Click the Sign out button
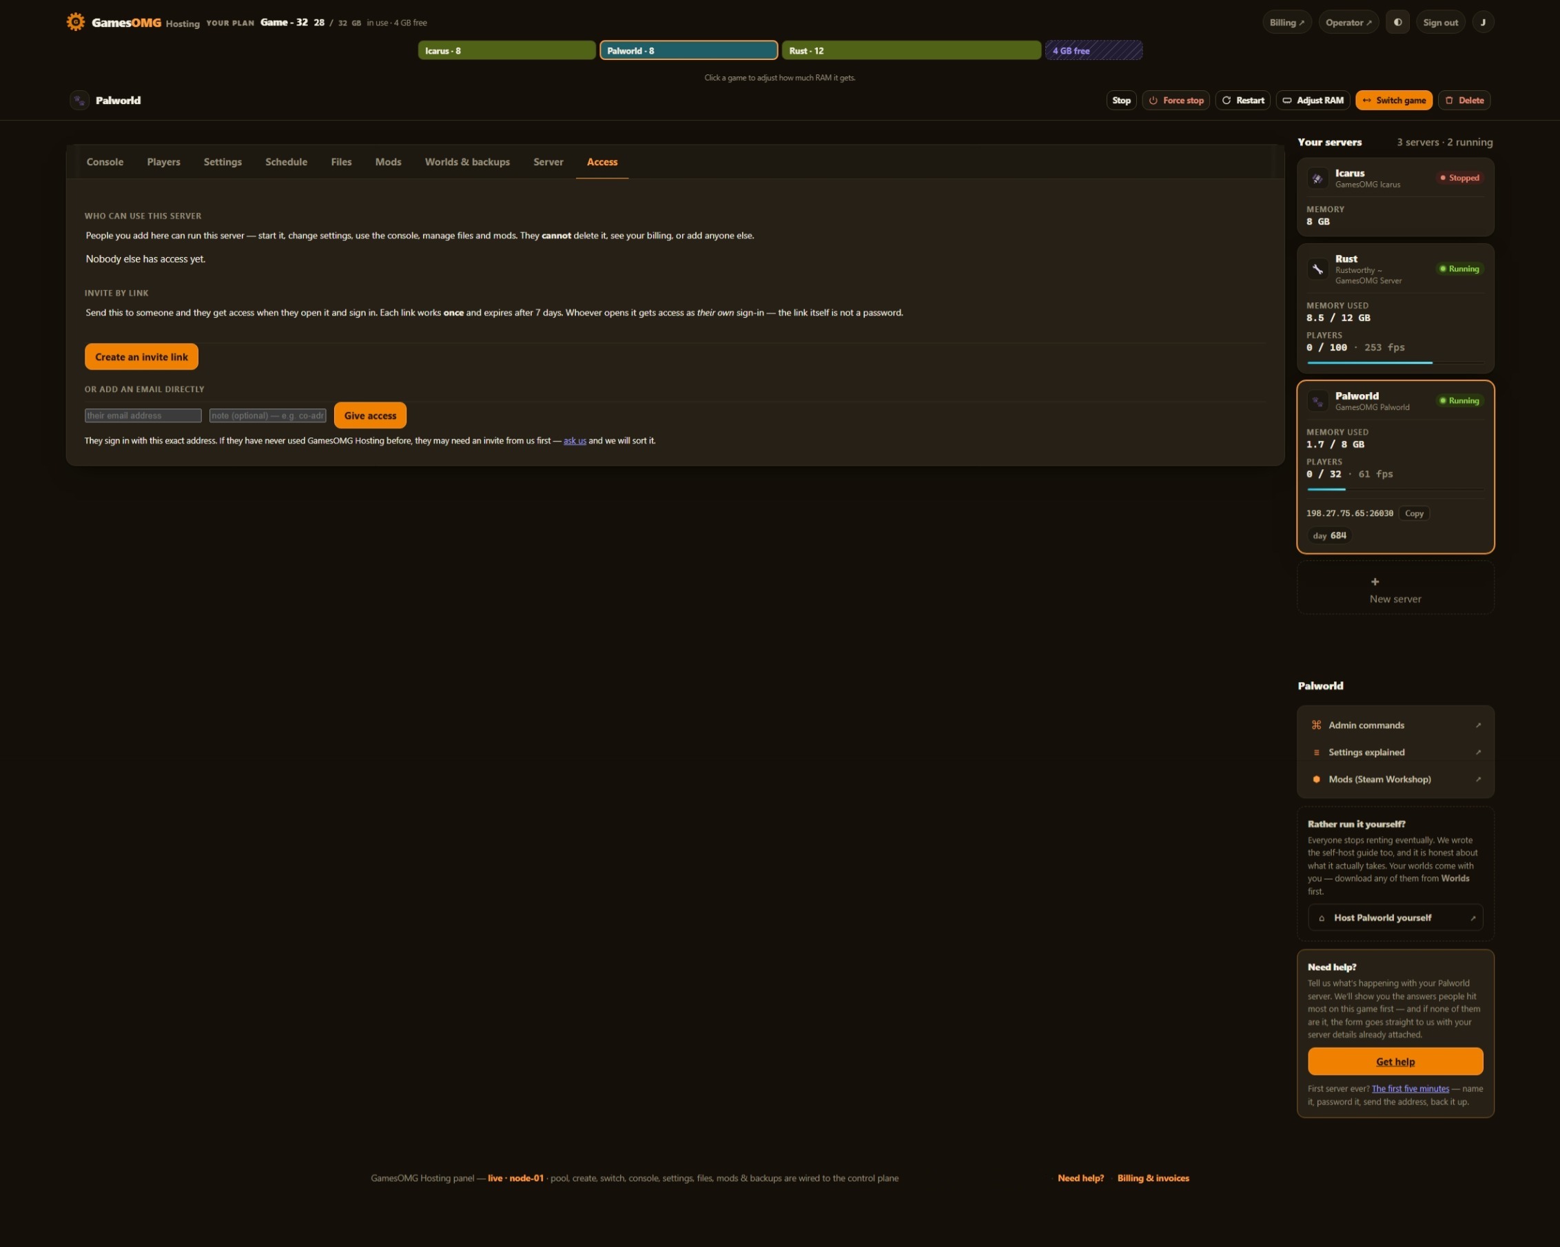Image resolution: width=1560 pixels, height=1247 pixels. click(1440, 23)
